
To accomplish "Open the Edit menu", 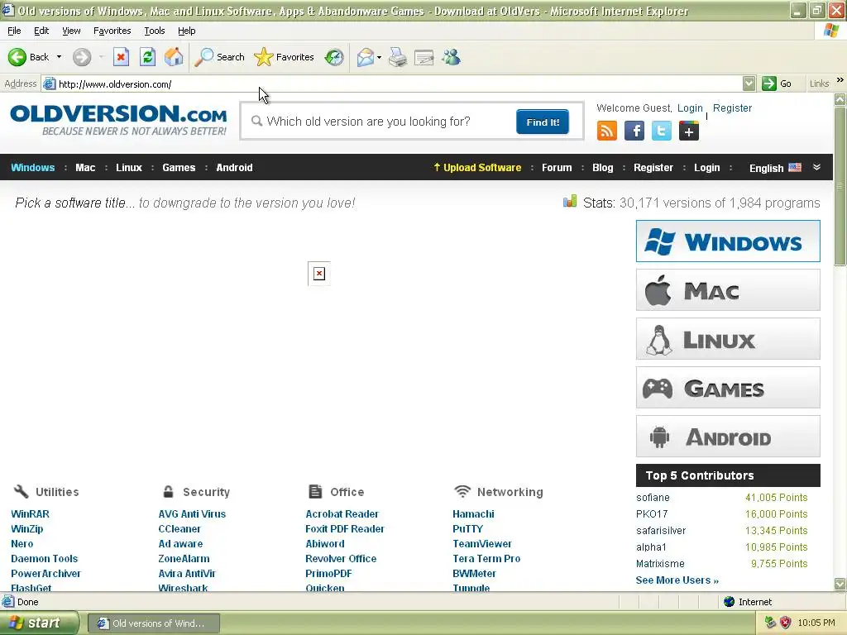I will (41, 31).
